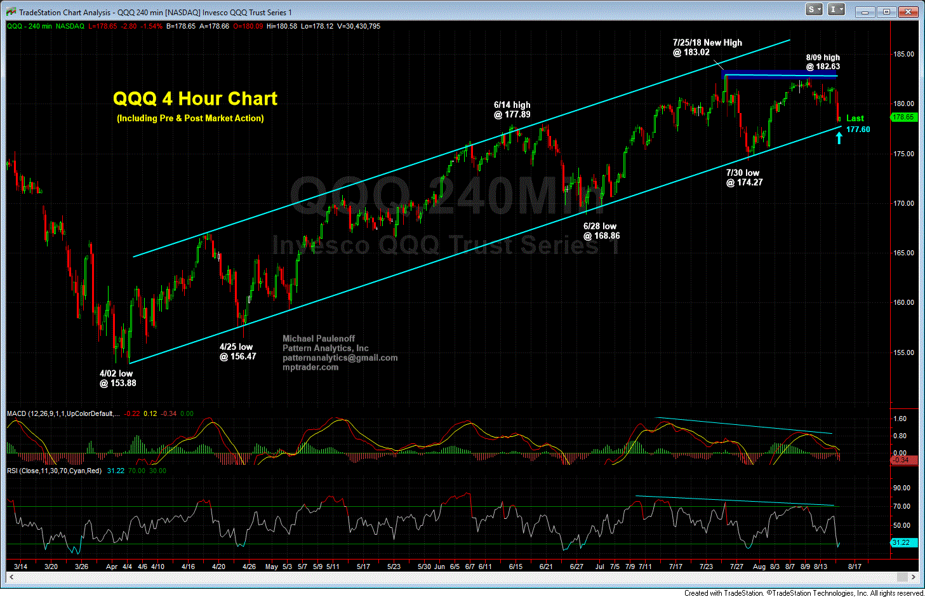The height and width of the screenshot is (597, 925).
Task: Click the 178.65 last-price badge on axis
Action: (x=903, y=117)
